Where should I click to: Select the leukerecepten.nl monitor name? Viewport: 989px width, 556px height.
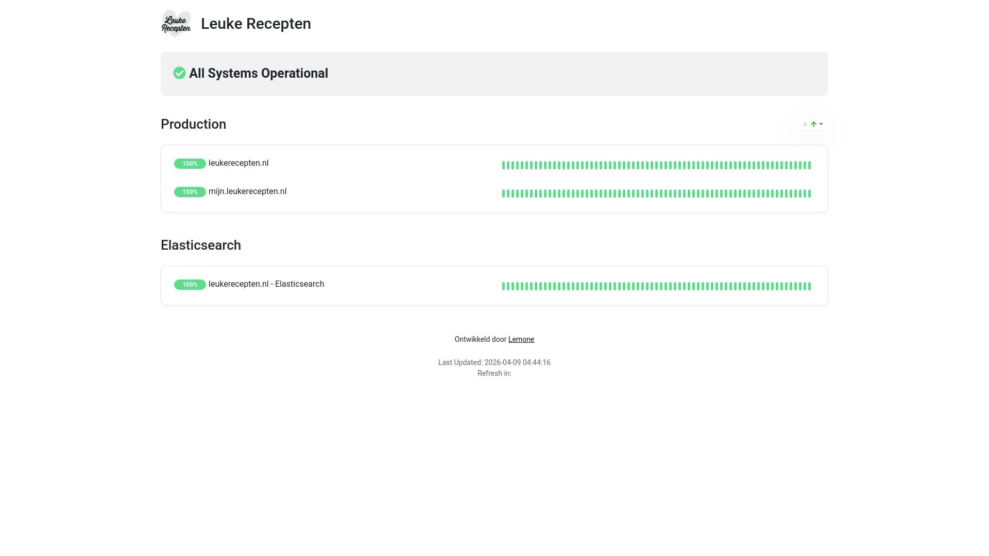pos(238,163)
